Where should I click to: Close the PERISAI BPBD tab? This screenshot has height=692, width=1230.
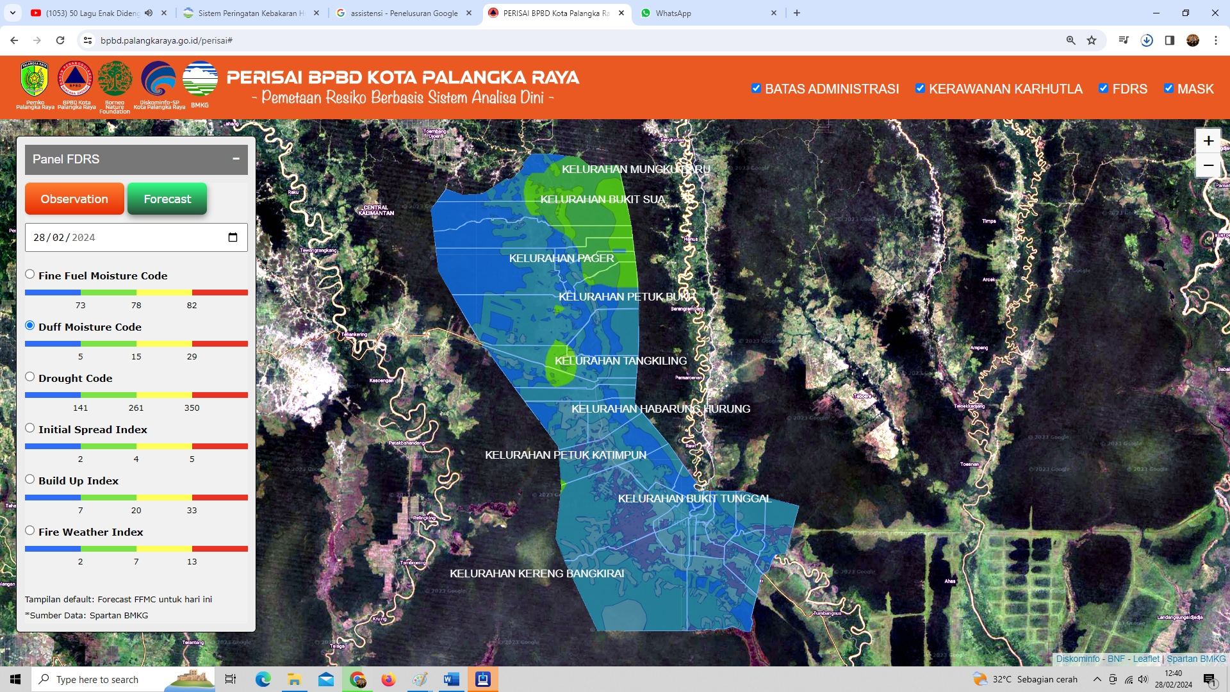pos(621,13)
